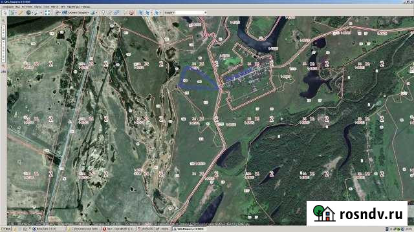Click the red round icon in toolbar

click(131, 13)
